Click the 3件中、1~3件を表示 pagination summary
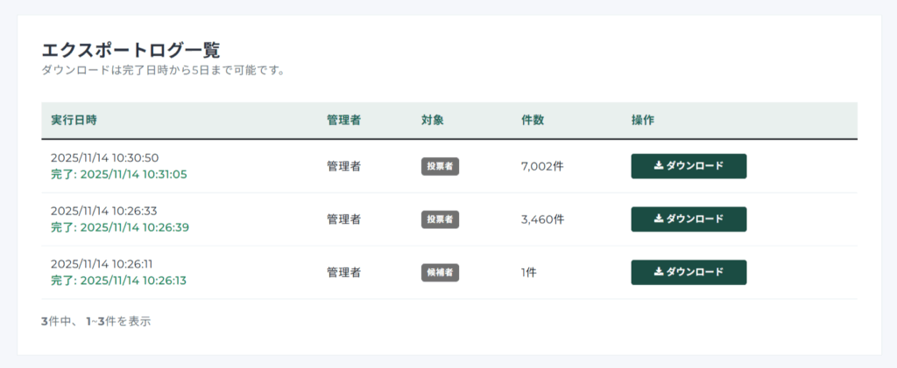 click(95, 322)
